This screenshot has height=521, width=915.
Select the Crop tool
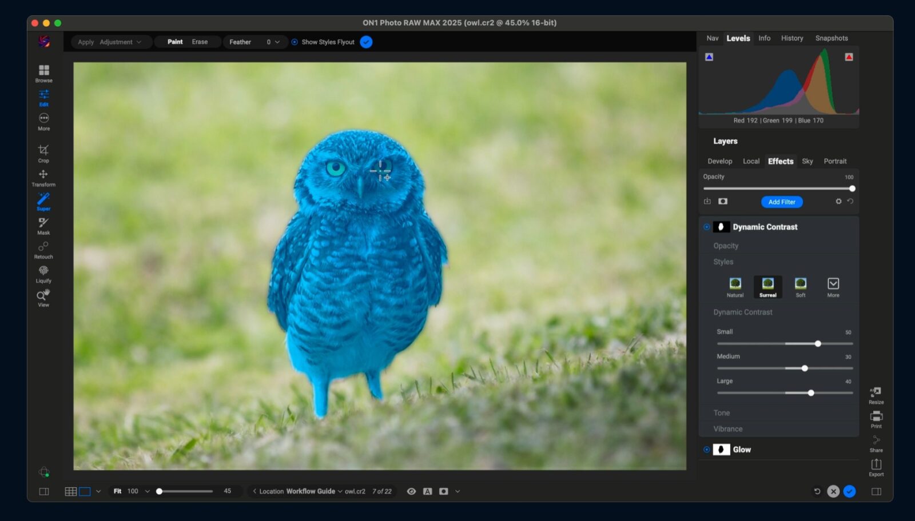[43, 153]
